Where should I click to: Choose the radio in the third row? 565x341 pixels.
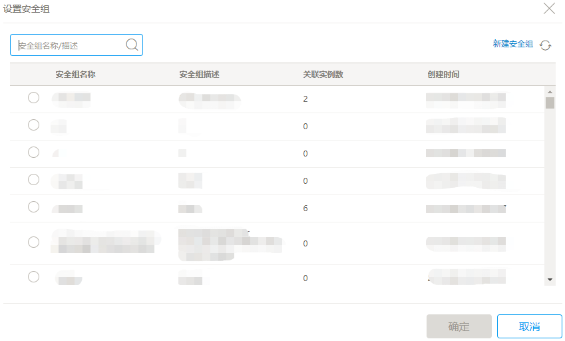pos(34,153)
